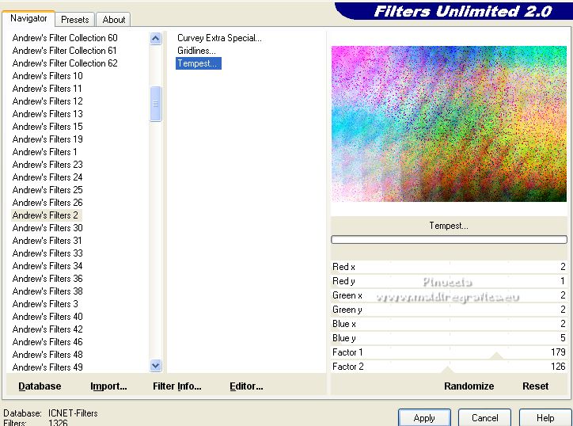Click the scroll down arrow of category list

pos(156,365)
